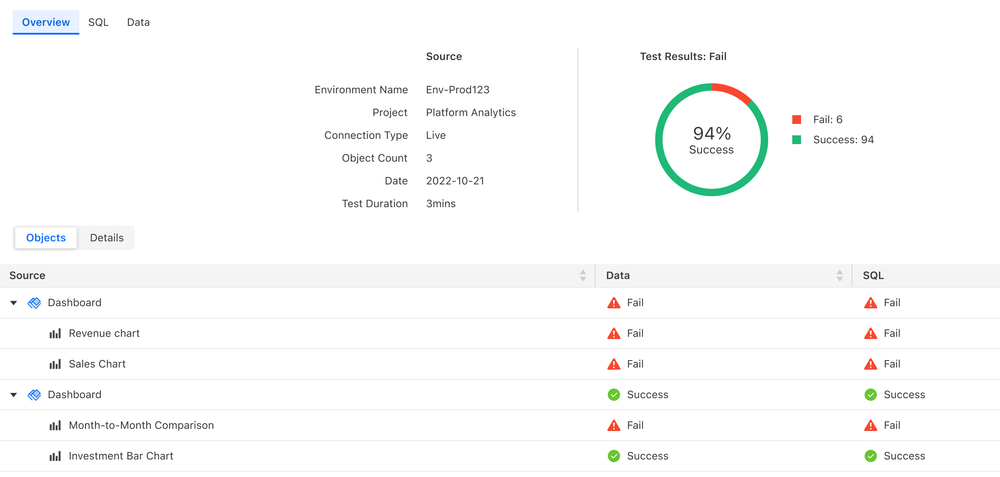Click the Data success checkmark on second Dashboard
Screen dimensions: 1000x477
pyautogui.click(x=613, y=395)
